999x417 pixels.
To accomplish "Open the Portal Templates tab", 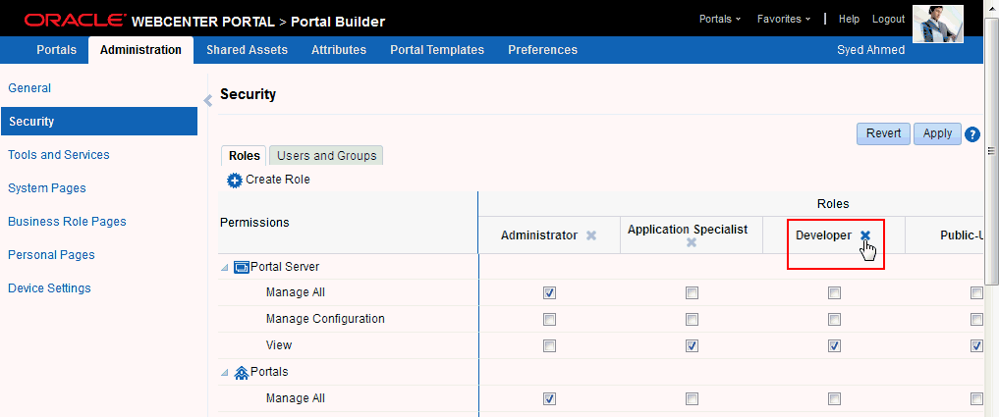I will coord(437,50).
